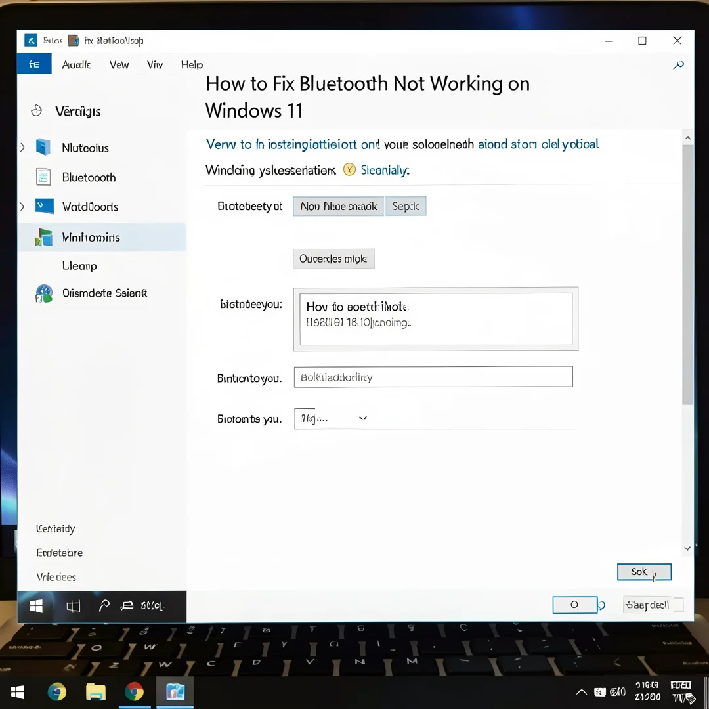The width and height of the screenshot is (709, 709).
Task: Click the inner Windows start icon
Action: [36, 606]
